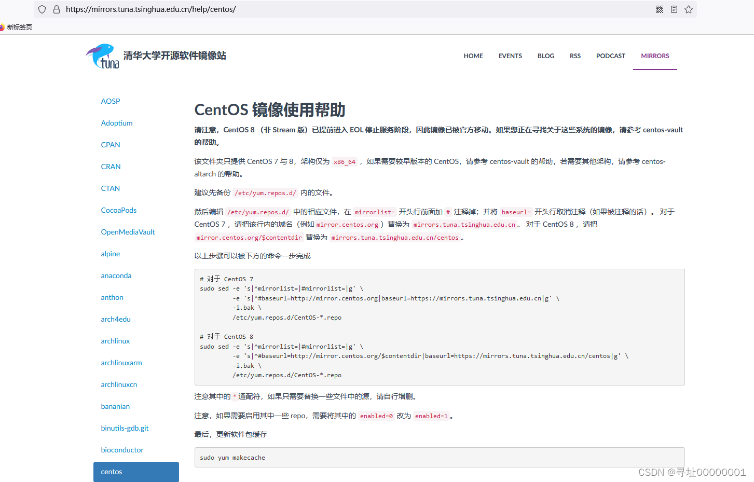Click the mirror.centos.org inline code
This screenshot has width=754, height=482.
[x=347, y=225]
